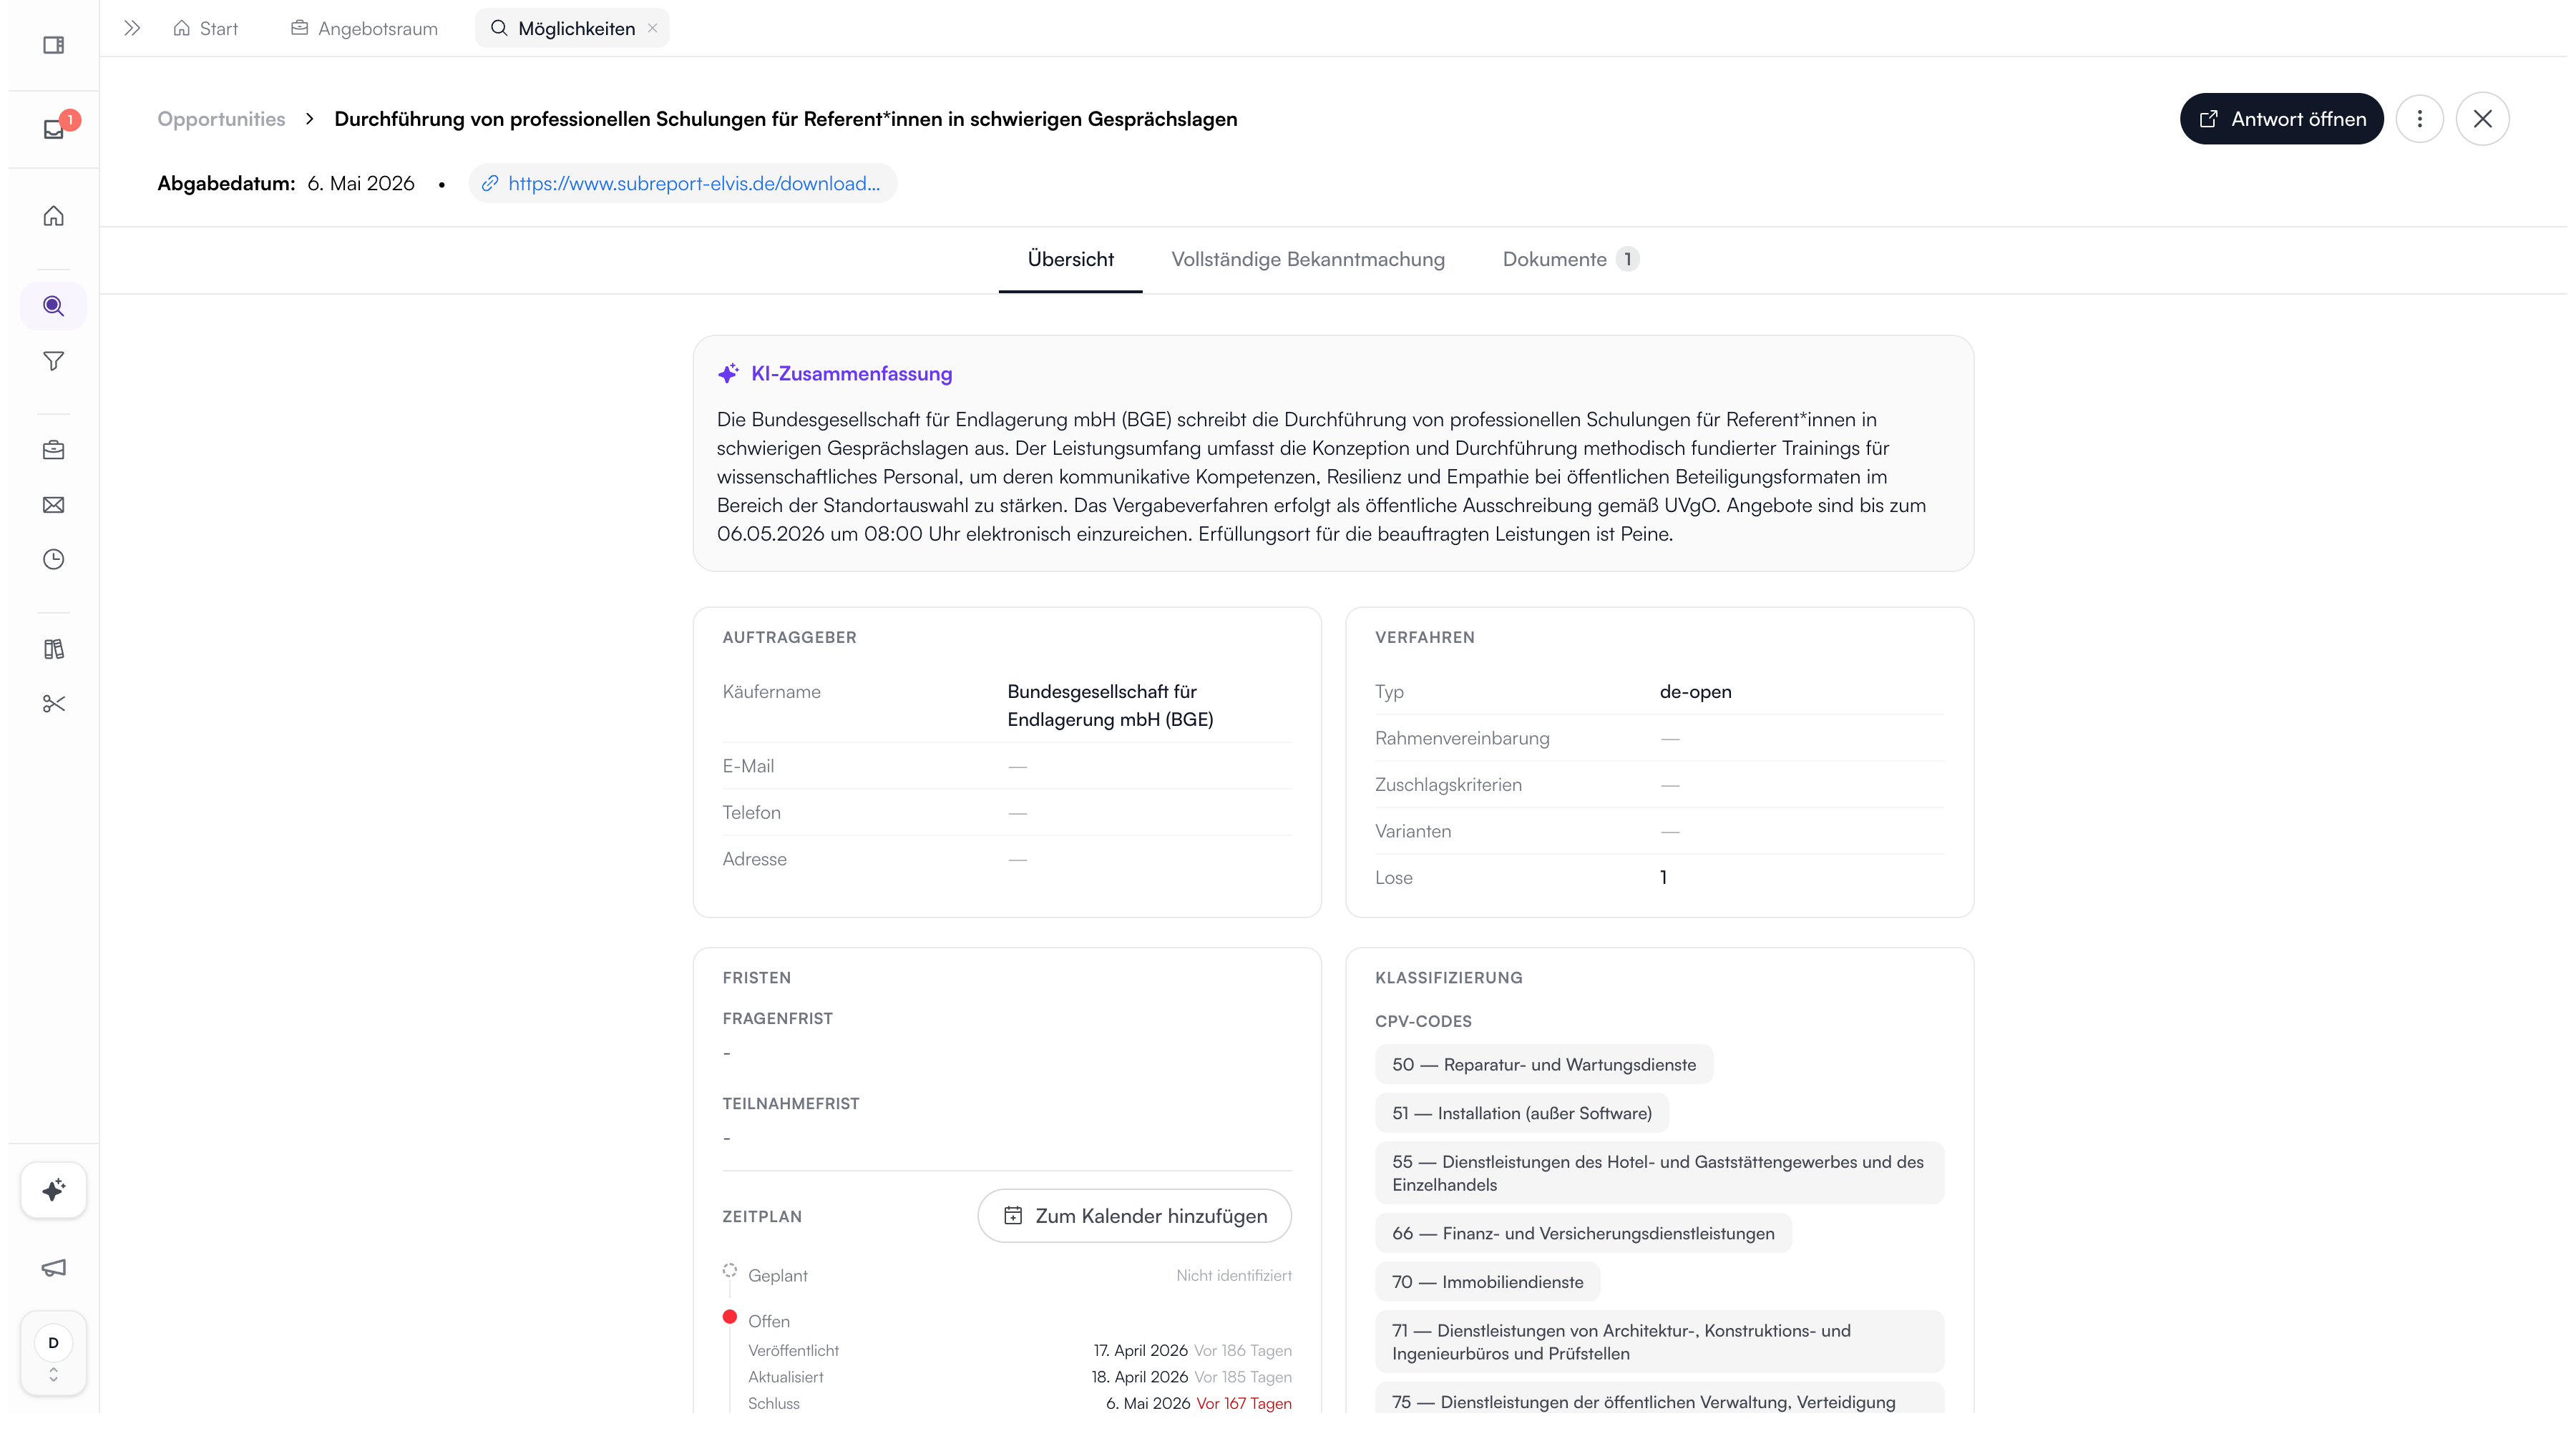
Task: Click Zum Kalender hinzufügen button
Action: [1134, 1216]
